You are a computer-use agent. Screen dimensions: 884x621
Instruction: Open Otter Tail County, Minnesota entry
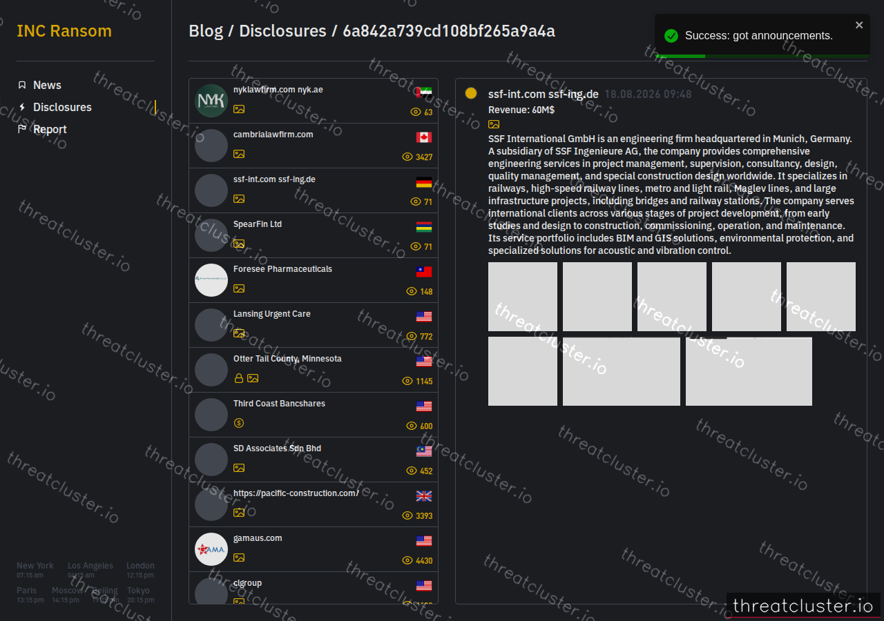tap(314, 370)
